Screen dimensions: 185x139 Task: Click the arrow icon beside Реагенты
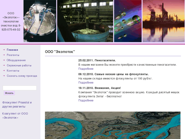(4, 55)
